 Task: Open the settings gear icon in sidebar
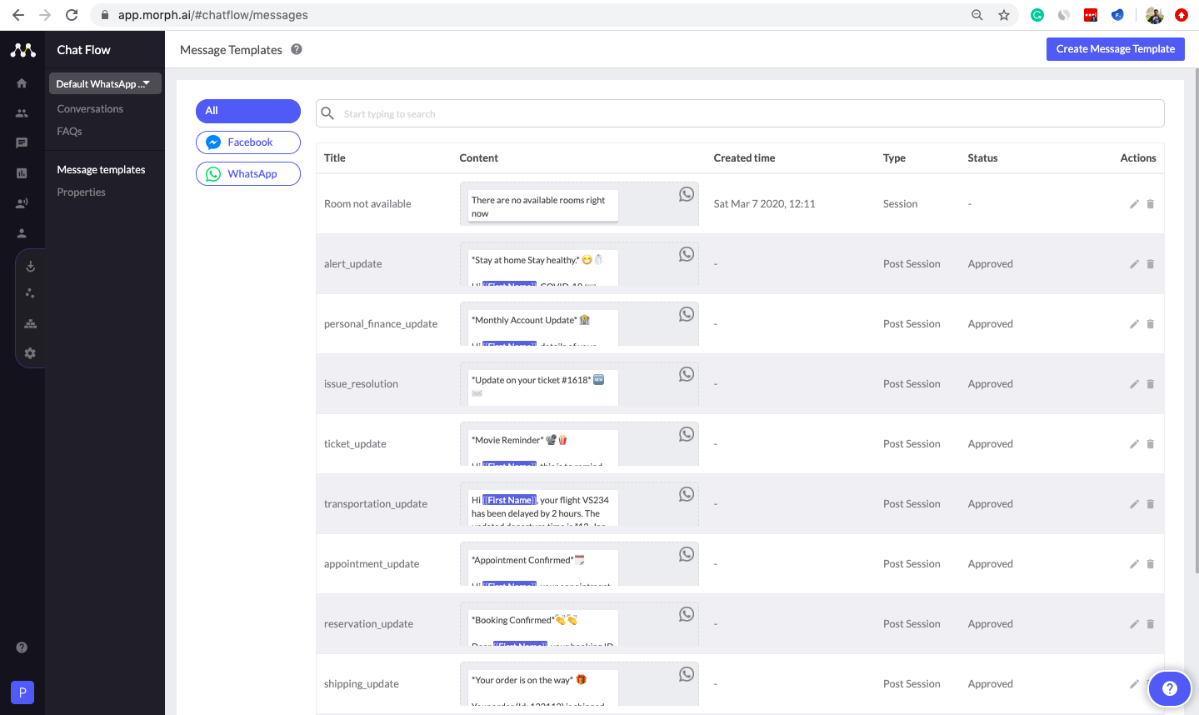pos(29,352)
